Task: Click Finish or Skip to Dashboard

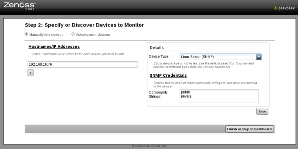Action: click(249, 129)
